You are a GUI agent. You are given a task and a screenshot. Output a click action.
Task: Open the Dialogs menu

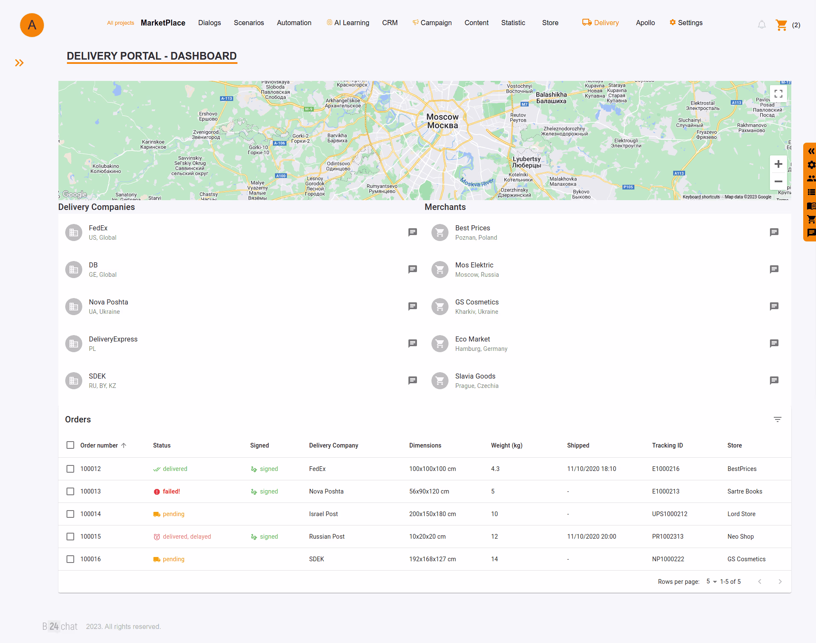[x=209, y=23]
